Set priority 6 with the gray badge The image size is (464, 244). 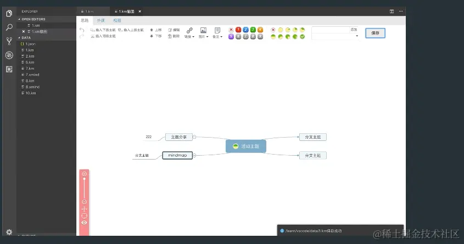(238, 37)
